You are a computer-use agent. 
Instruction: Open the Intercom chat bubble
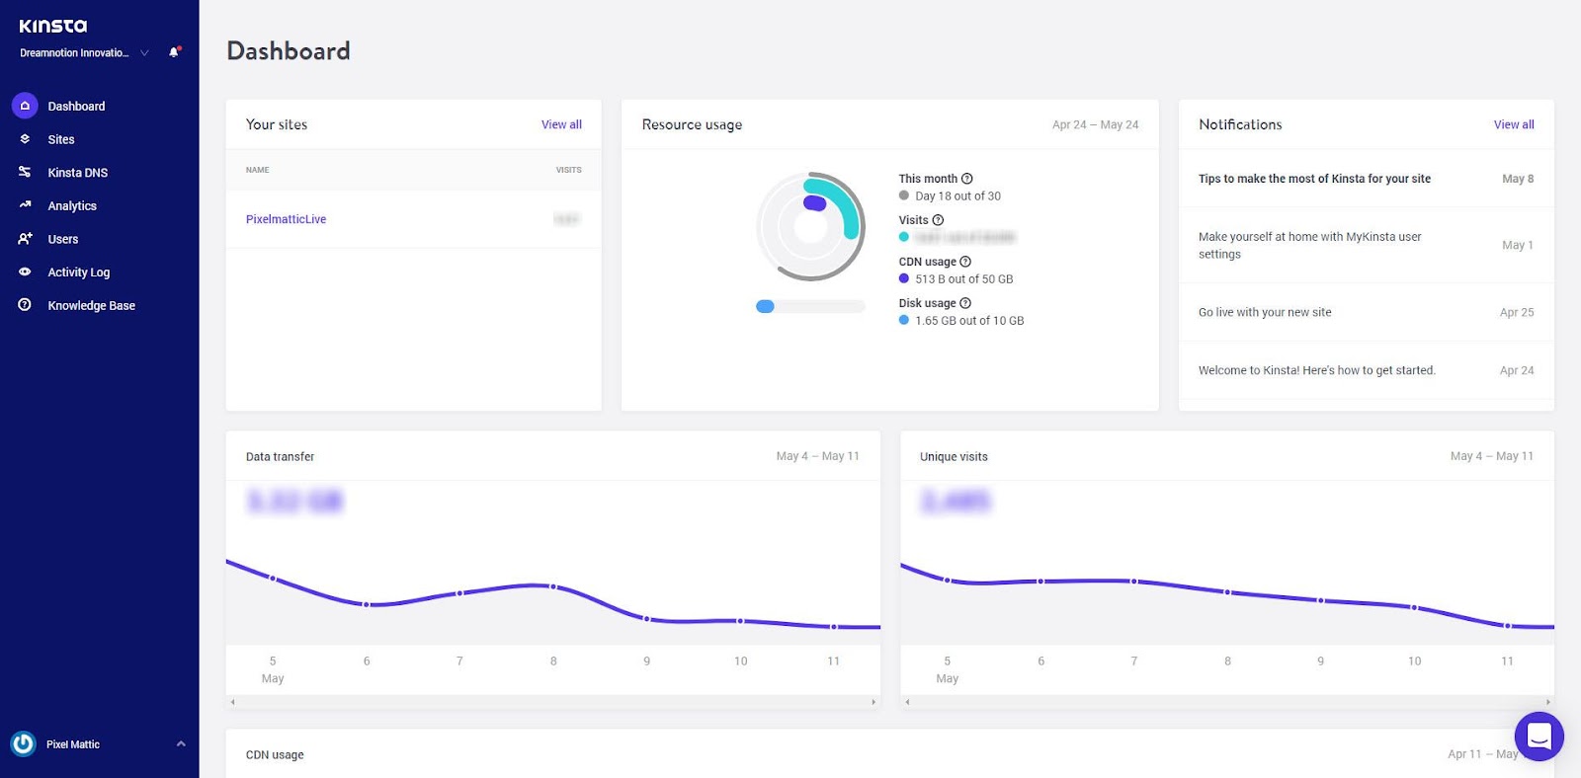(1539, 736)
